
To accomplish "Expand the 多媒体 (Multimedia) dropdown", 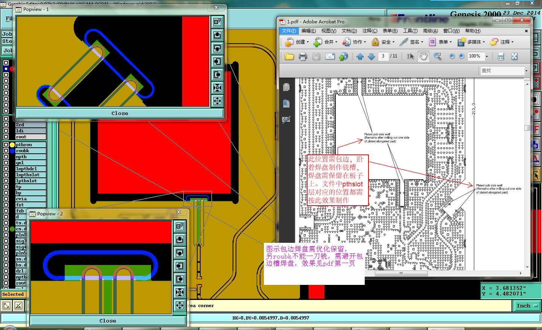I will 484,42.
